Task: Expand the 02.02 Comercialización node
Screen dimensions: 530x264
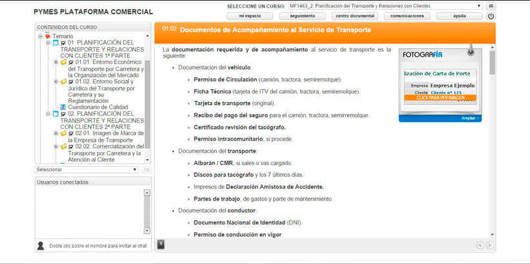Action: 56,146
